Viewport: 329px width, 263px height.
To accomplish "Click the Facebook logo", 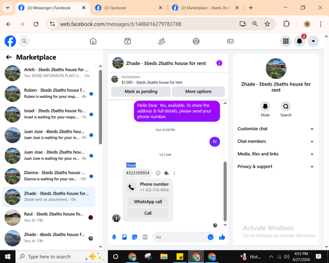I will [x=11, y=41].
